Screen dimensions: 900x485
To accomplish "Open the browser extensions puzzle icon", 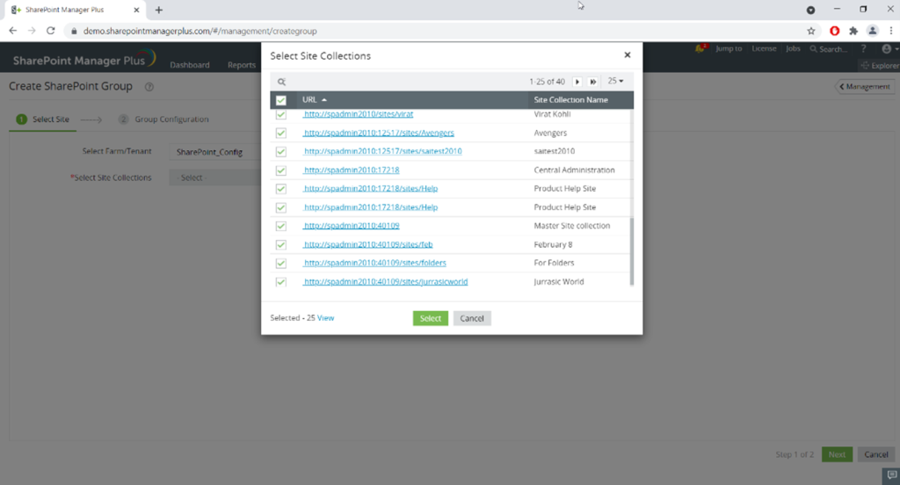I will point(853,31).
